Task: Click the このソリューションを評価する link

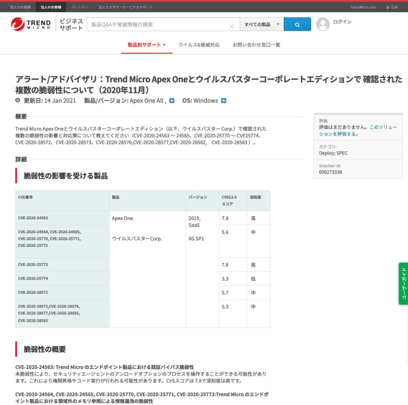Action: tap(358, 131)
